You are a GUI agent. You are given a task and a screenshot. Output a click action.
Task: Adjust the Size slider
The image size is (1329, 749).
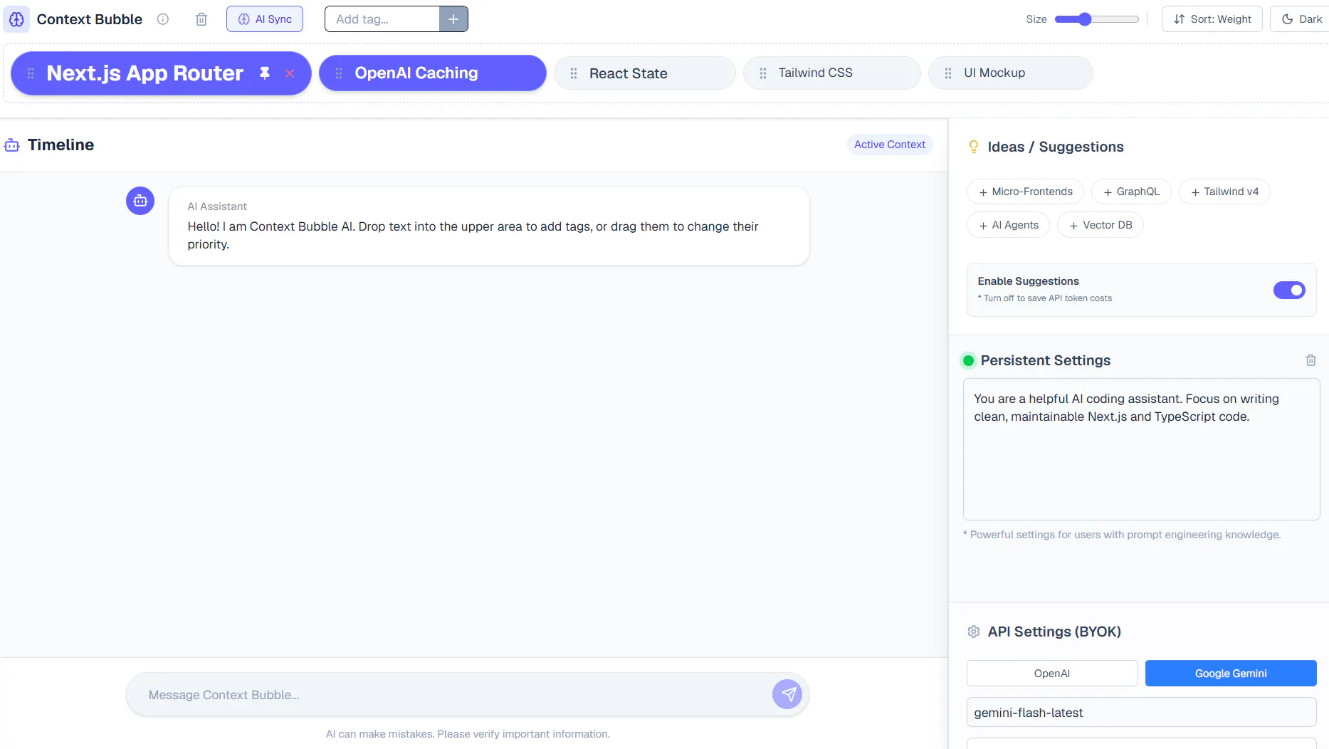[x=1096, y=19]
